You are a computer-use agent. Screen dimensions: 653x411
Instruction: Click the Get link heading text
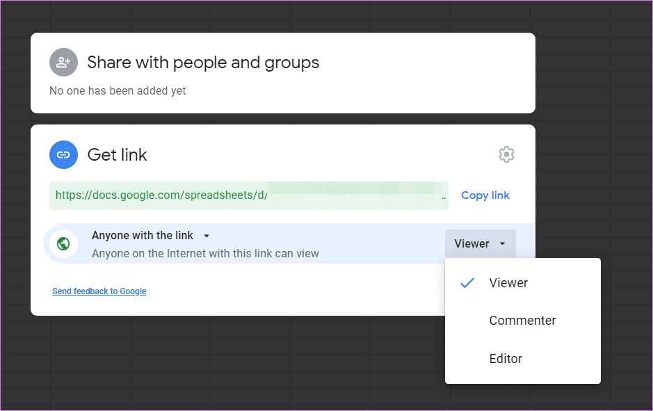coord(117,155)
